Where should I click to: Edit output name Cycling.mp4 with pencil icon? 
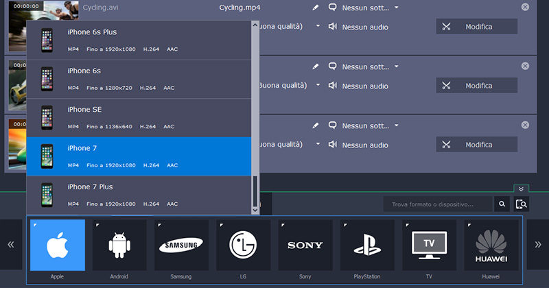point(316,8)
